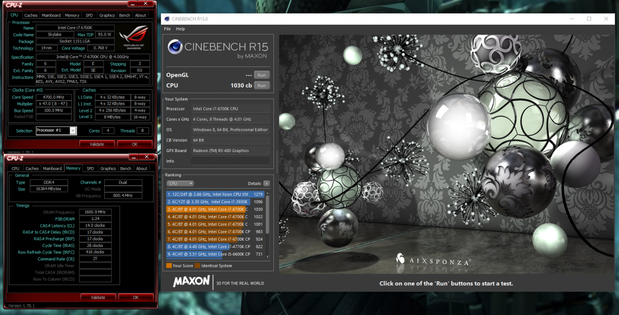Click the Cinebench R15 sphere logo
Screen dimensions: 619x315
coord(175,47)
